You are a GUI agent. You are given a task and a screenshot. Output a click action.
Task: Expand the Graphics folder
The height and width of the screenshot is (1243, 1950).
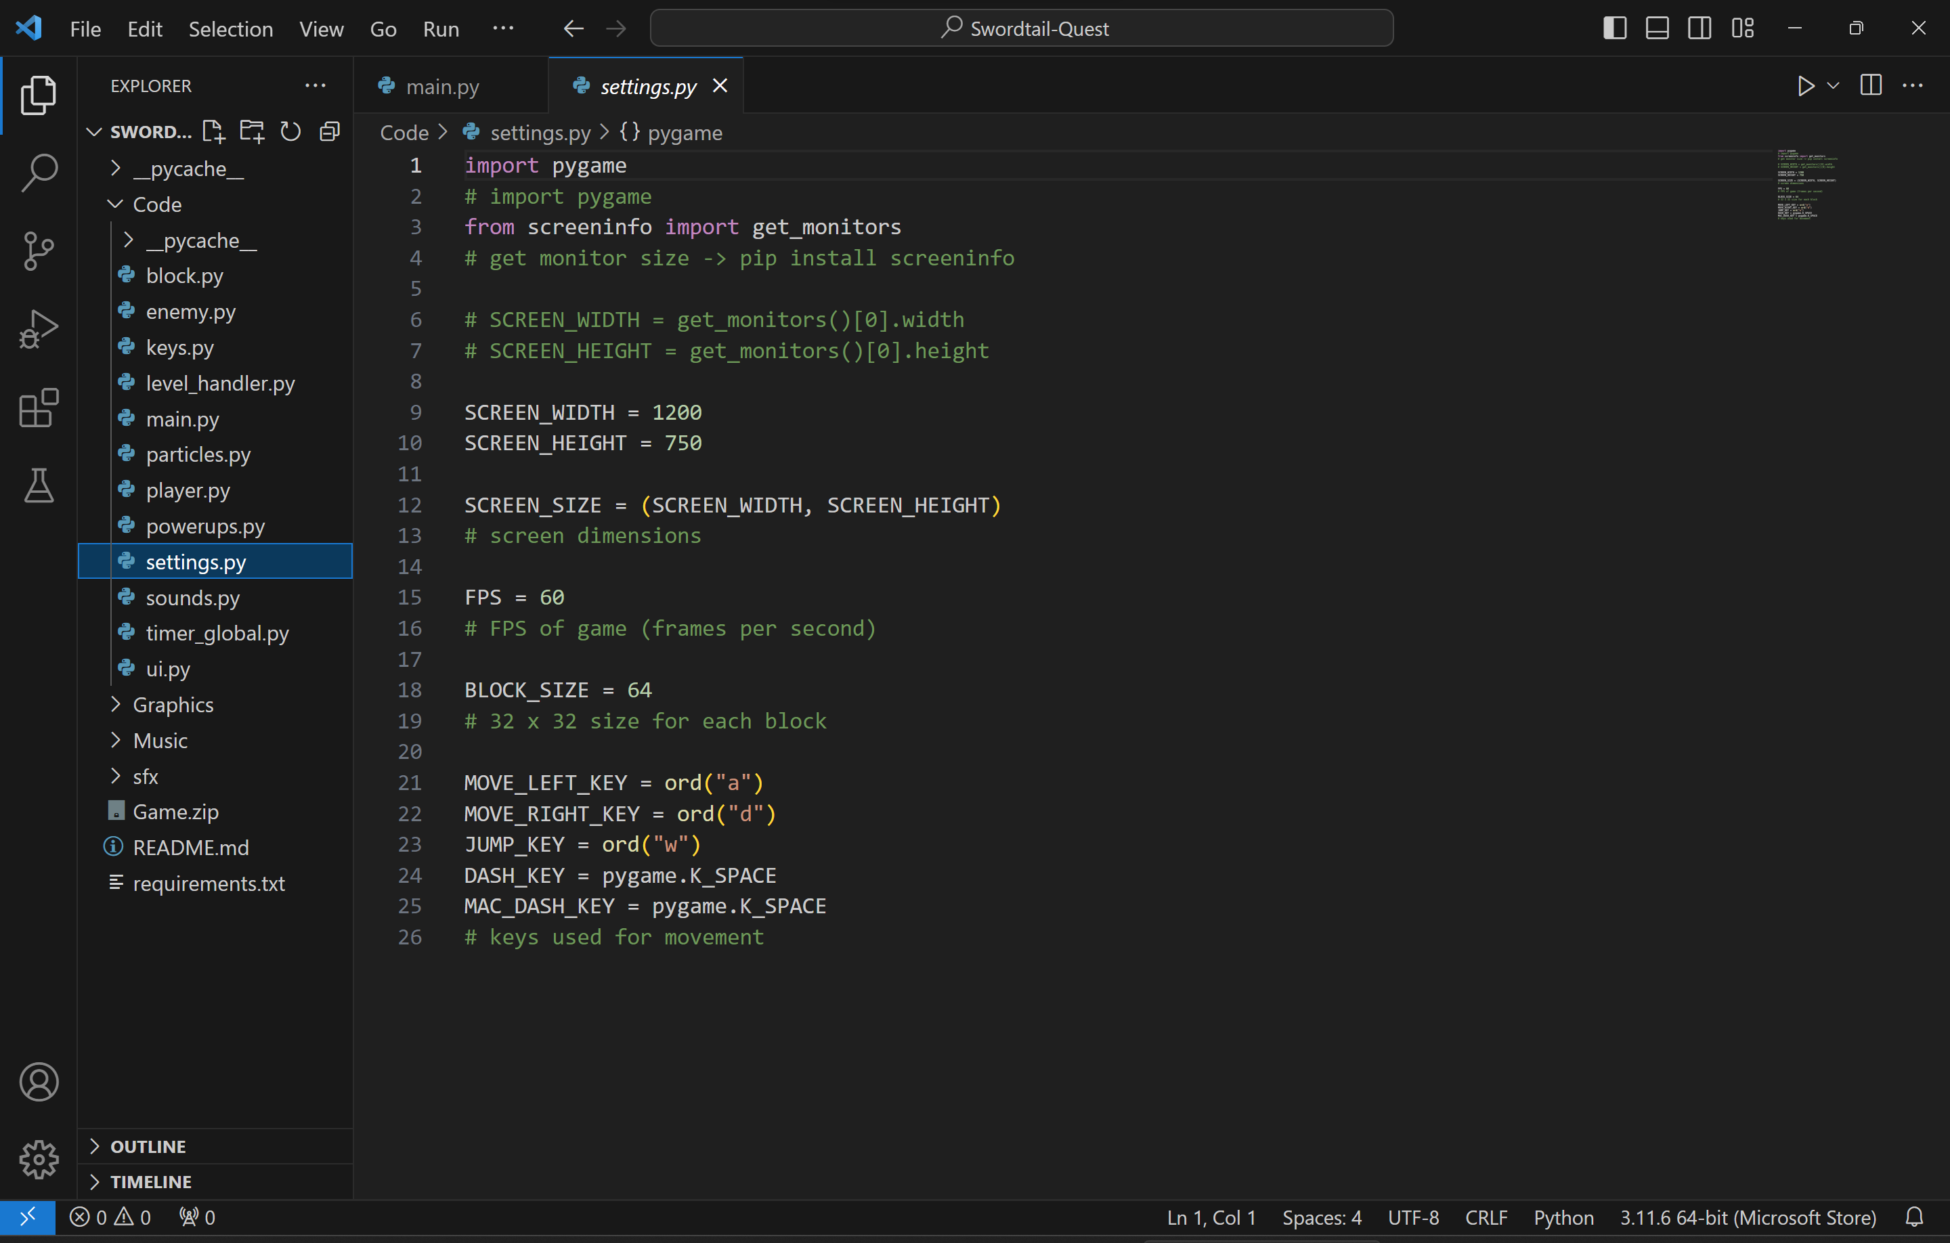pos(173,705)
